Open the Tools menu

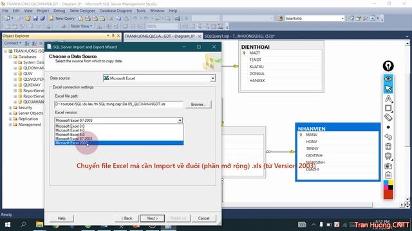pos(141,11)
